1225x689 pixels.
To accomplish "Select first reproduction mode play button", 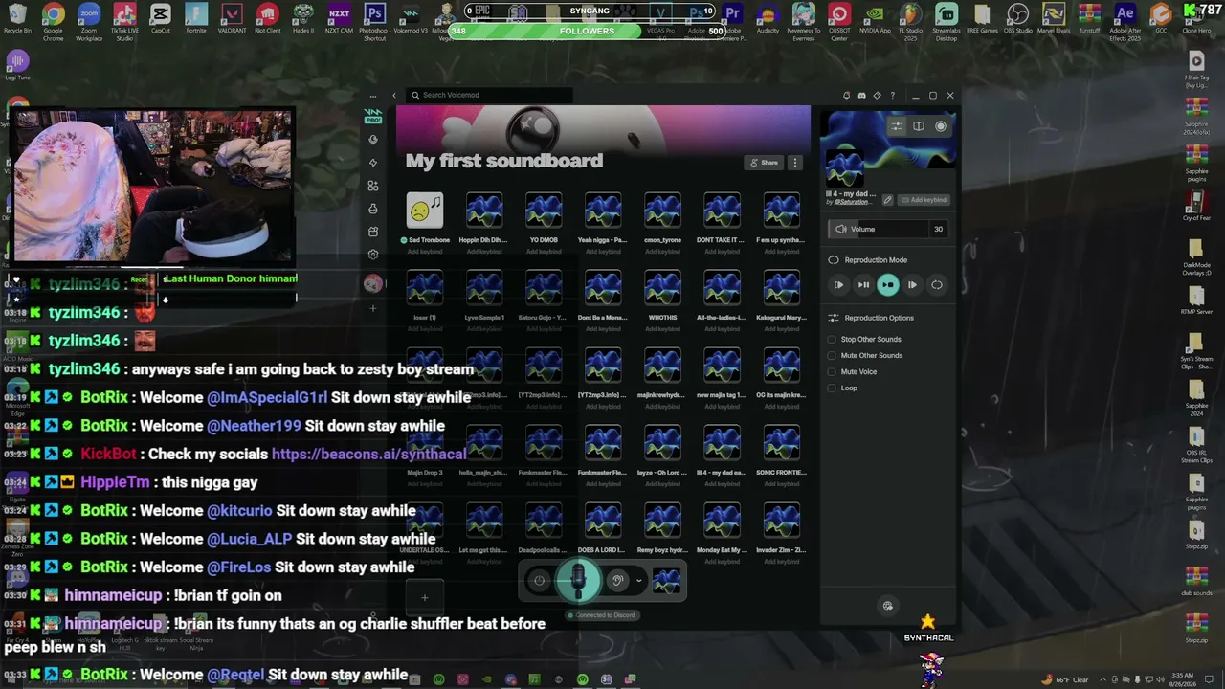I will click(839, 285).
